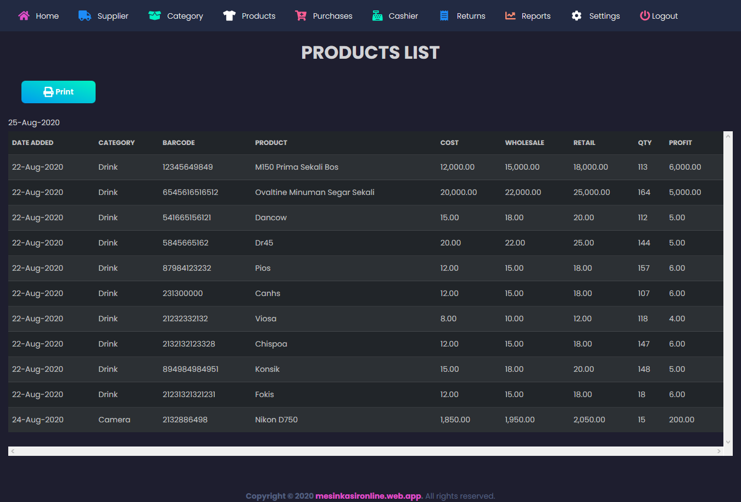Click barcode 2132886498

coord(185,420)
